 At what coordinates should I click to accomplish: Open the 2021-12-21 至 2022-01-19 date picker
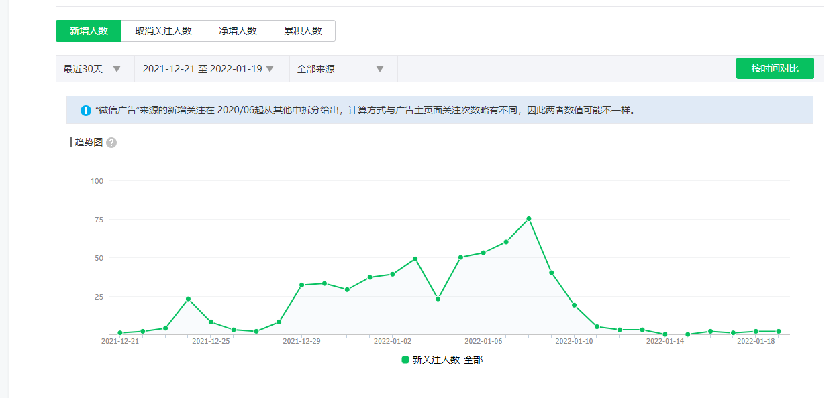208,69
